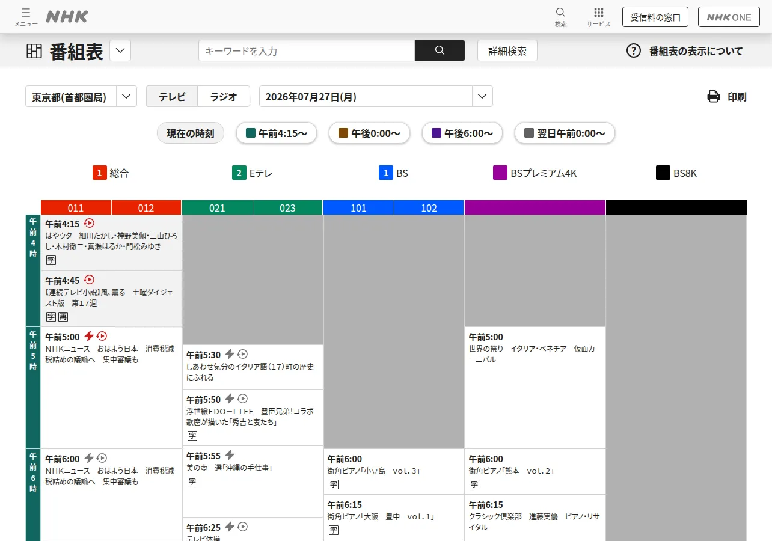Click the red lightning icon at 午前5:00 総合
Image resolution: width=772 pixels, height=541 pixels.
89,336
